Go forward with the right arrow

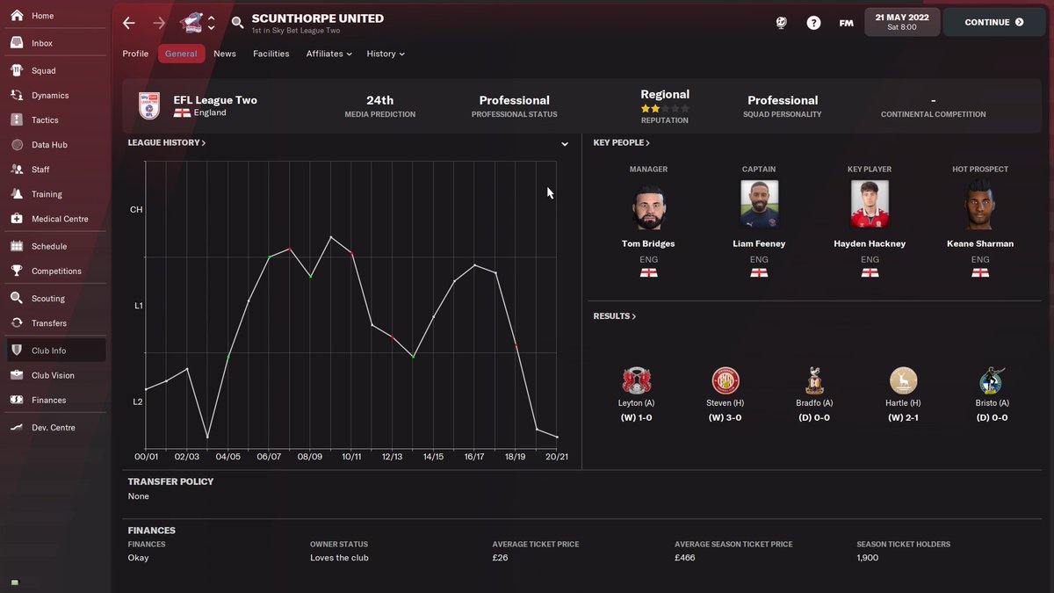point(159,23)
